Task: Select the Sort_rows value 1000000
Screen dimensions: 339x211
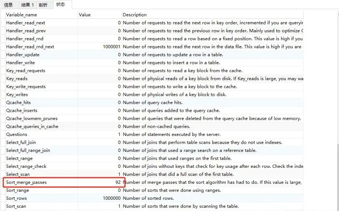Action: pyautogui.click(x=112, y=198)
